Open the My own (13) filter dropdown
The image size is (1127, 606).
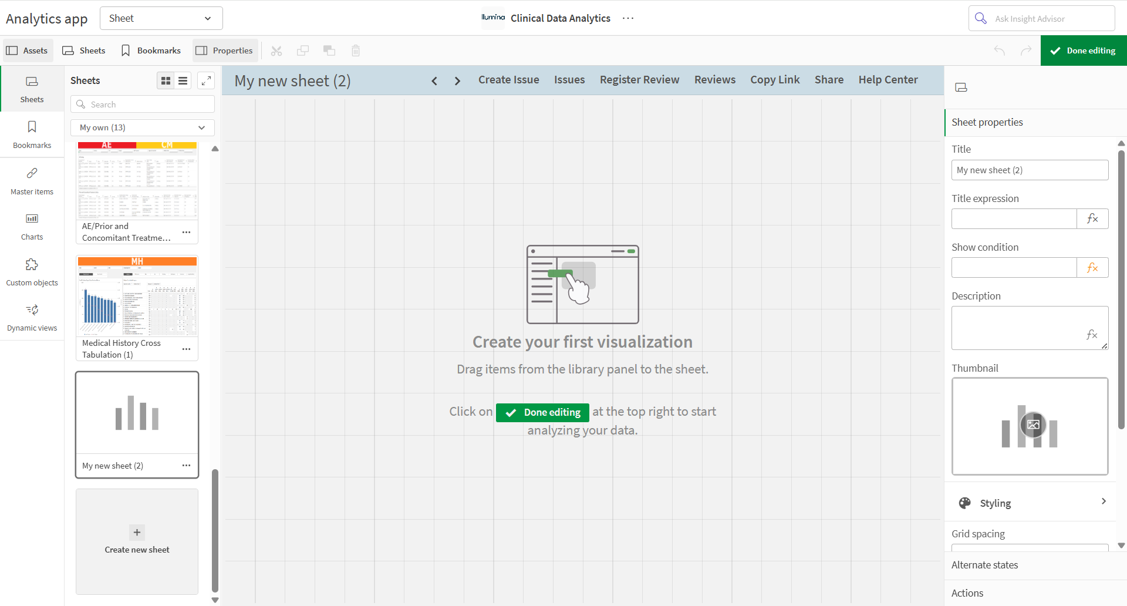(x=143, y=127)
